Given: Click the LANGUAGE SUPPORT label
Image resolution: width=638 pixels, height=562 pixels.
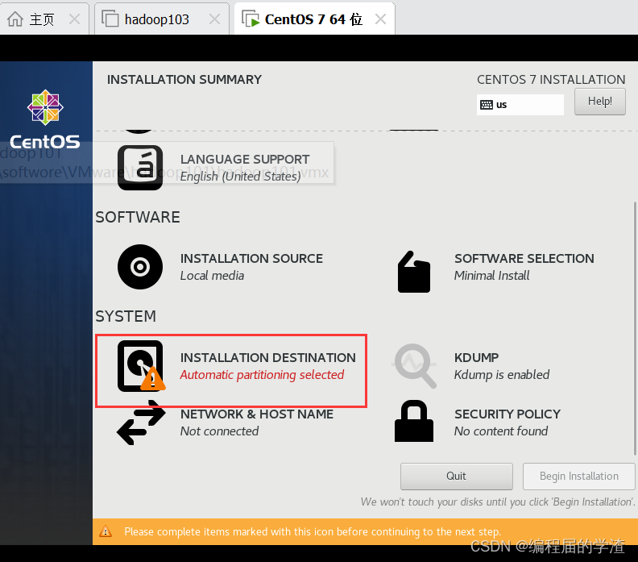Looking at the screenshot, I should coord(245,159).
